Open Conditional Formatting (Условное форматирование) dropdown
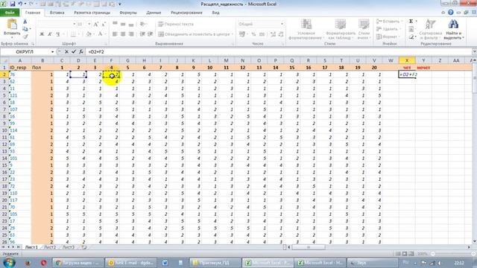 pos(306,30)
